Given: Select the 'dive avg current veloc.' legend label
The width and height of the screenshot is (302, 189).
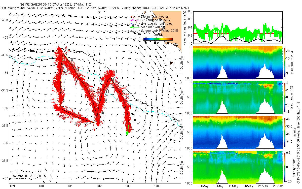Looking at the screenshot, I should tap(157, 24).
